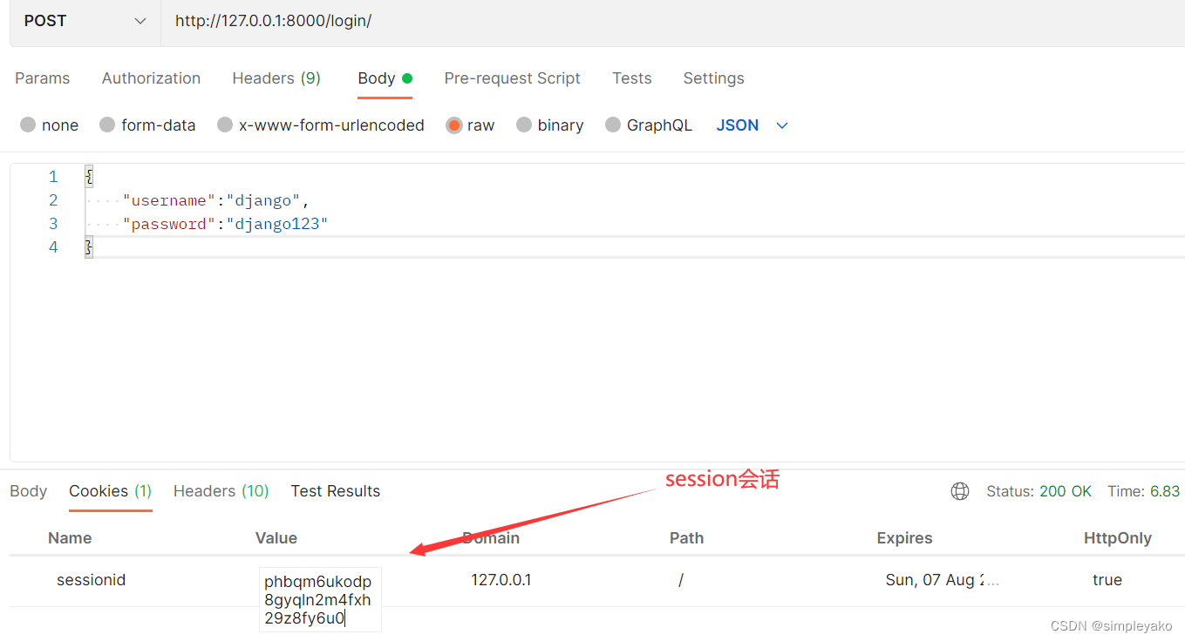Switch to the Cookies (1) response tab
This screenshot has height=641, width=1185.
tap(110, 491)
